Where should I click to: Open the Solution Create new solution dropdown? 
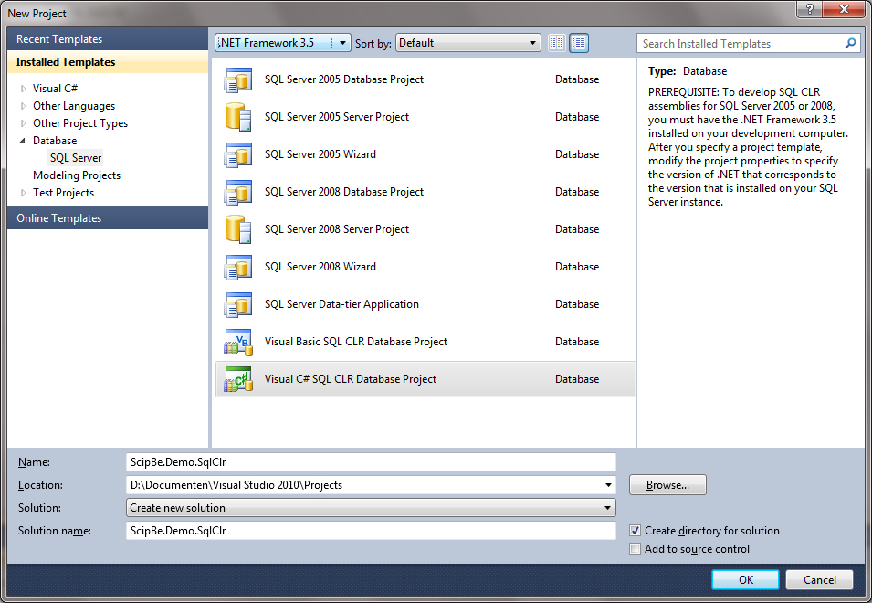click(371, 508)
